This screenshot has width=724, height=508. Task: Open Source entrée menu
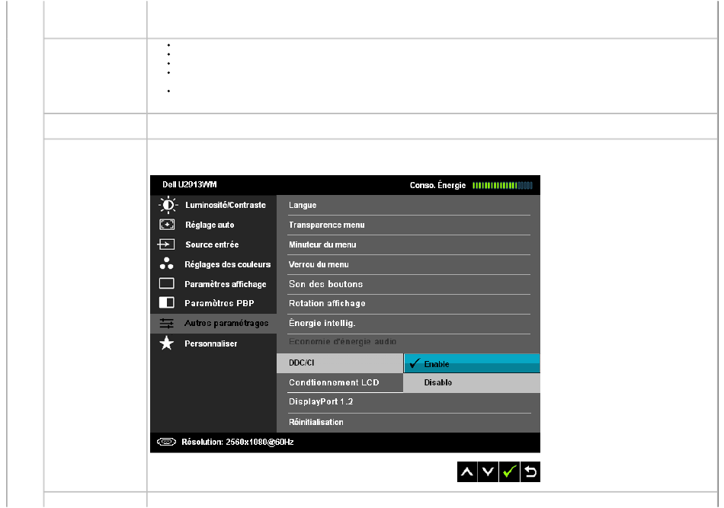[213, 244]
